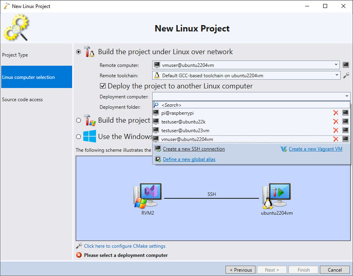Click the hammer with Windows flag icon

click(x=89, y=120)
